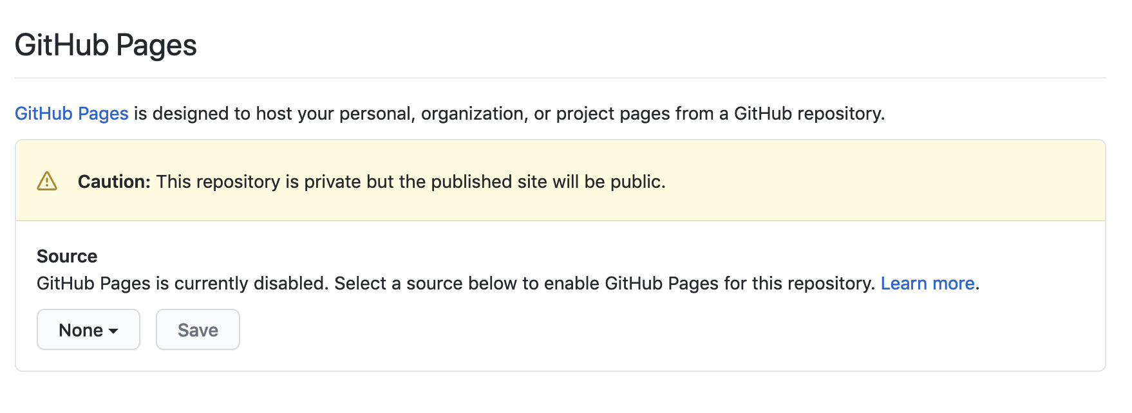
Task: Open the blue GitHub Pages link
Action: coord(71,113)
